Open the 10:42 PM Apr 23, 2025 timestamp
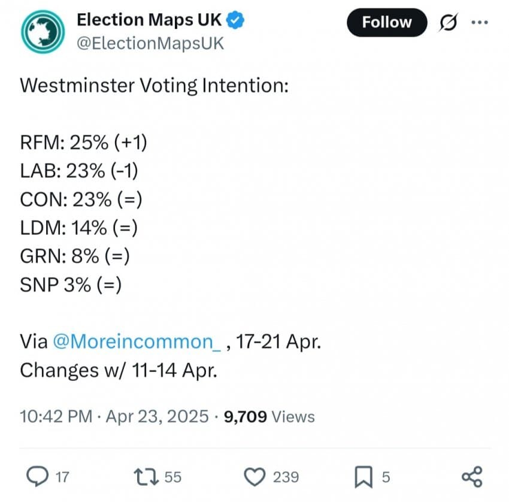Screen dimensions: 509x502 (114, 416)
